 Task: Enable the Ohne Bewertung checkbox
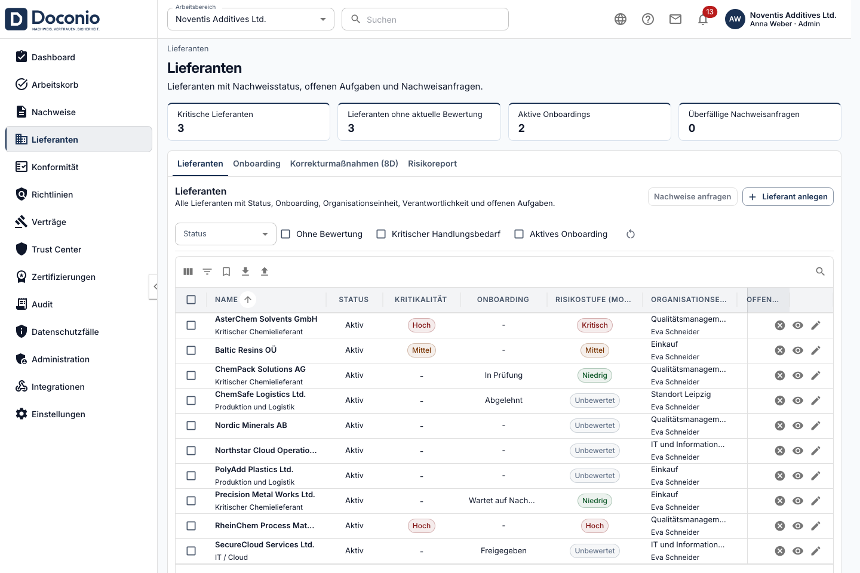285,234
